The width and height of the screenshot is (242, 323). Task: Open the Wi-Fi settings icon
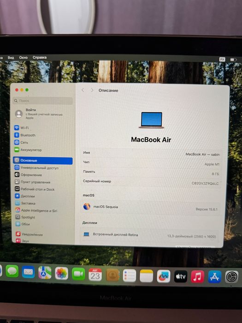(x=17, y=128)
